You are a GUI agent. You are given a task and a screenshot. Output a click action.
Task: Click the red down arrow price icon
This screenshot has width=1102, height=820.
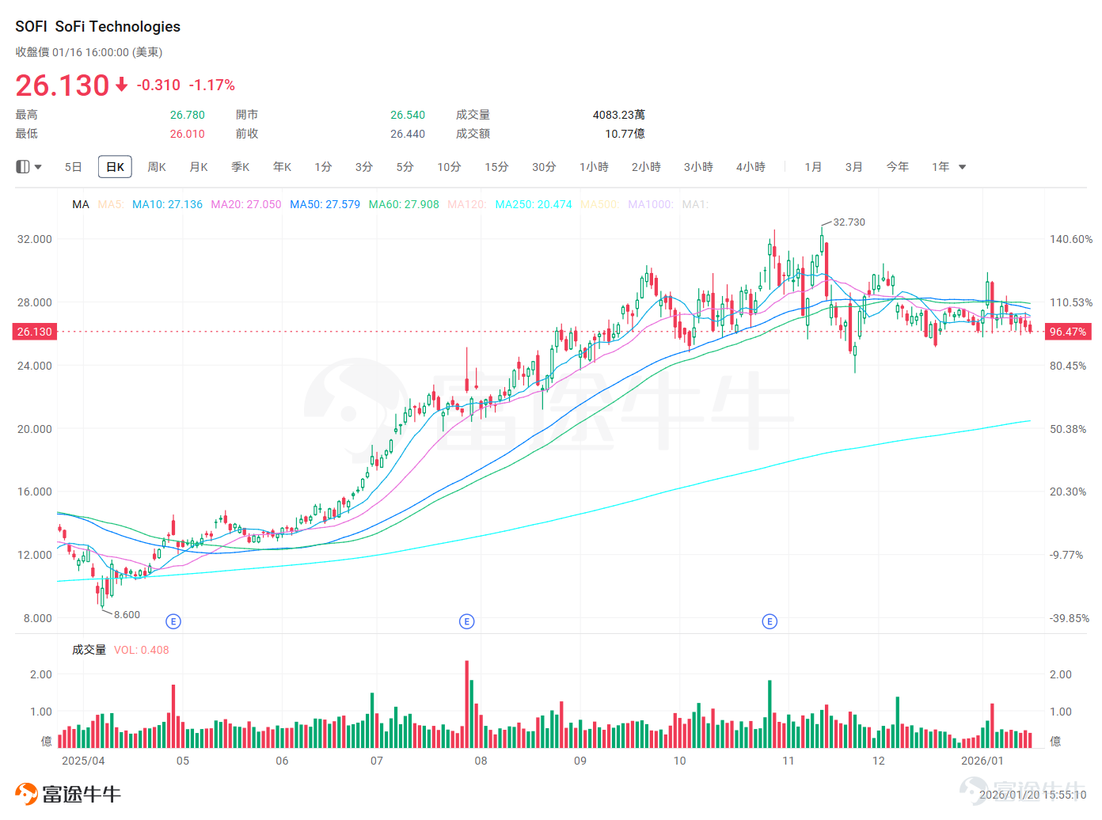click(x=121, y=84)
